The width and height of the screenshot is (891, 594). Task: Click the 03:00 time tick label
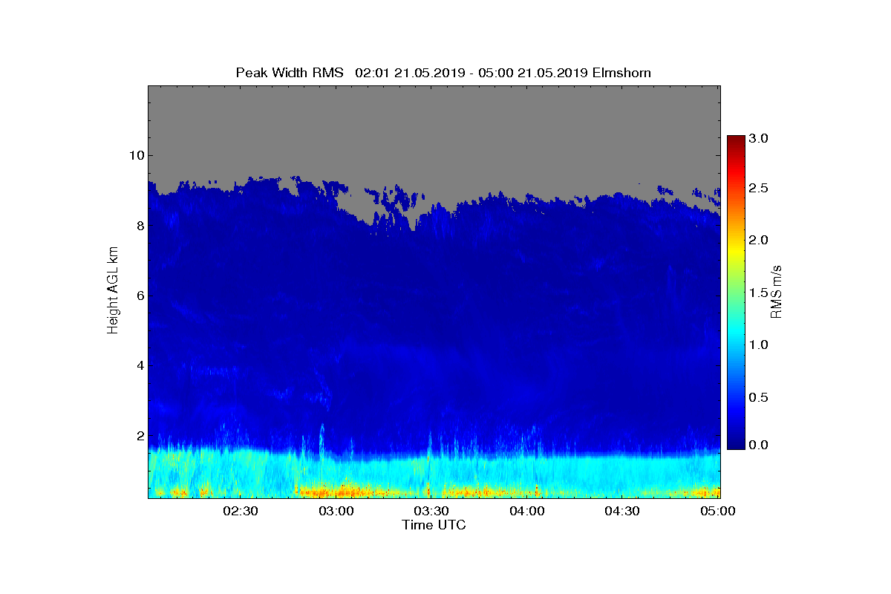click(336, 512)
